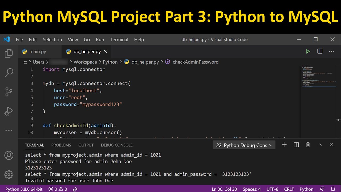Open the Help menu
The height and width of the screenshot is (192, 341).
(139, 39)
